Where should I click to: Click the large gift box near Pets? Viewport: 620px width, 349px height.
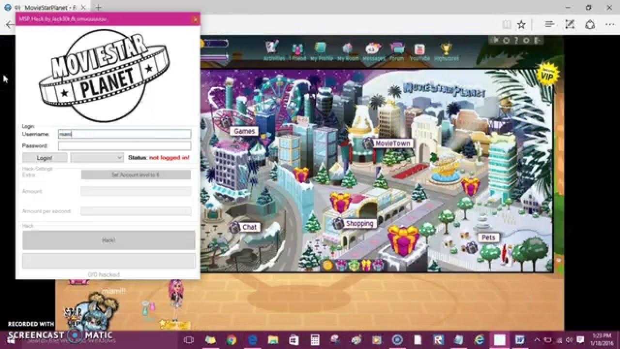click(x=403, y=240)
